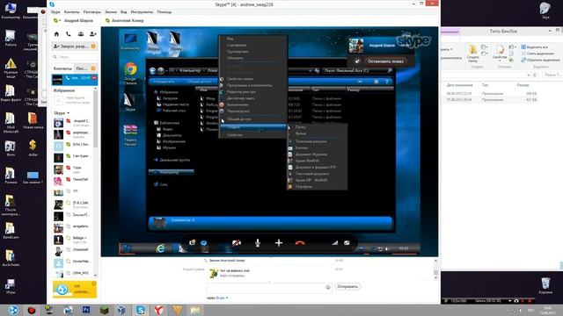Click the Остановить показ button
Screen dimensions: 563x316
(385, 61)
